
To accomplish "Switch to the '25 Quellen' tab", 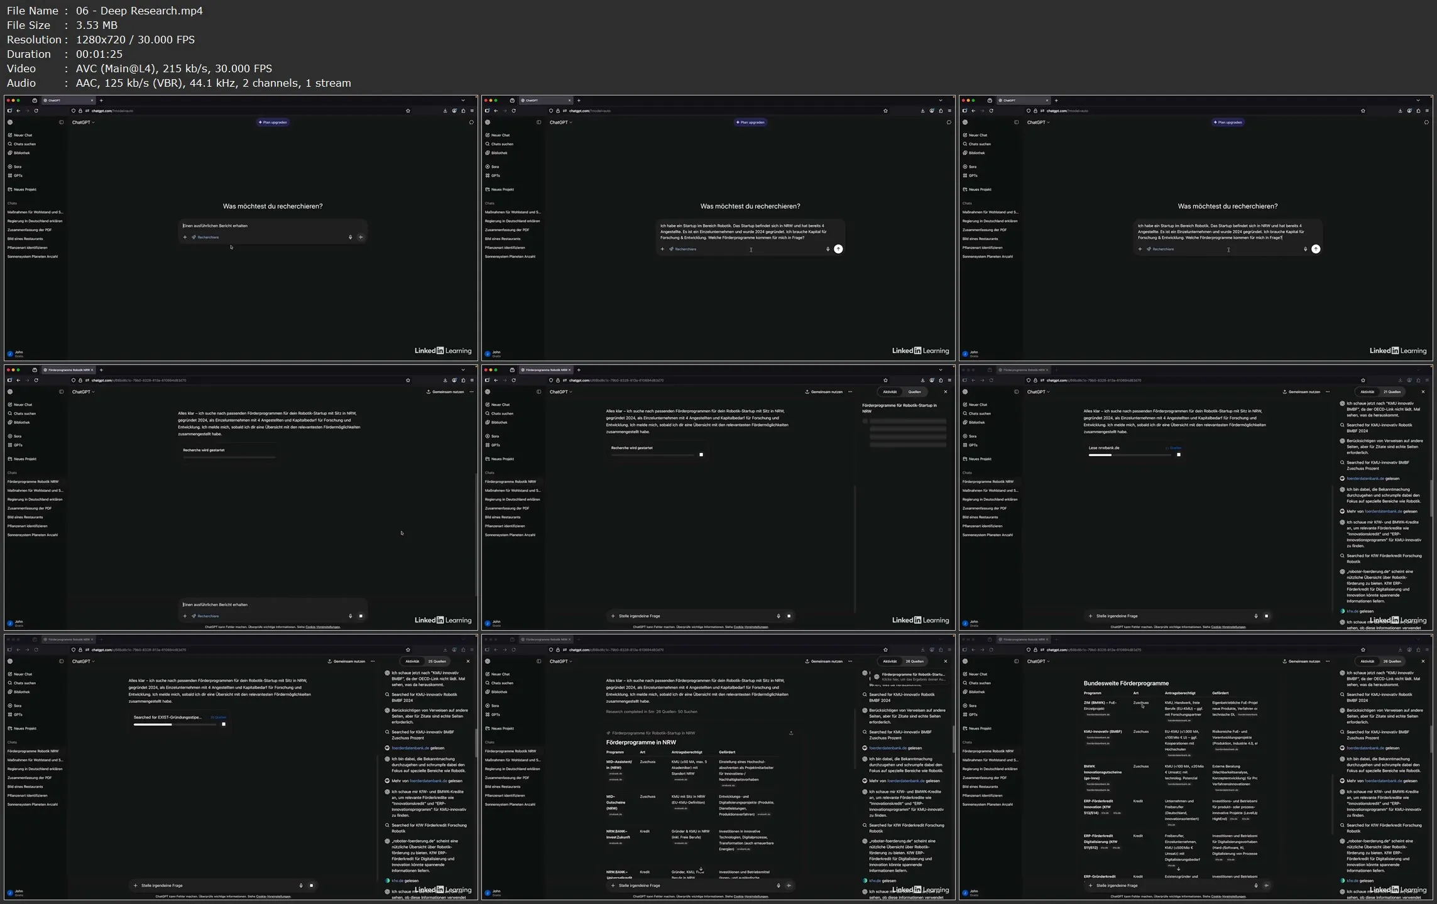I will 437,662.
